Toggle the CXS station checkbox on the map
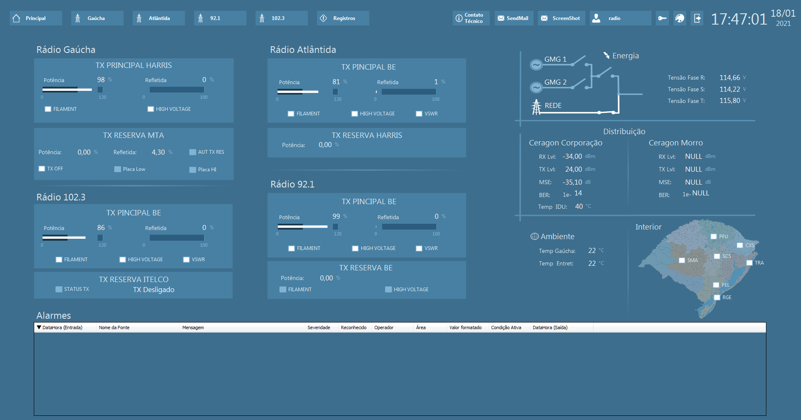Image resolution: width=801 pixels, height=420 pixels. 740,245
